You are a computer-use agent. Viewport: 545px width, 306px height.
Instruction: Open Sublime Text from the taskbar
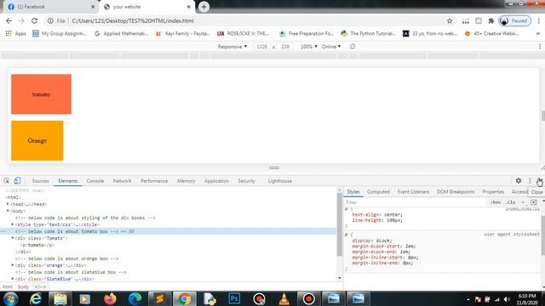coord(159,298)
